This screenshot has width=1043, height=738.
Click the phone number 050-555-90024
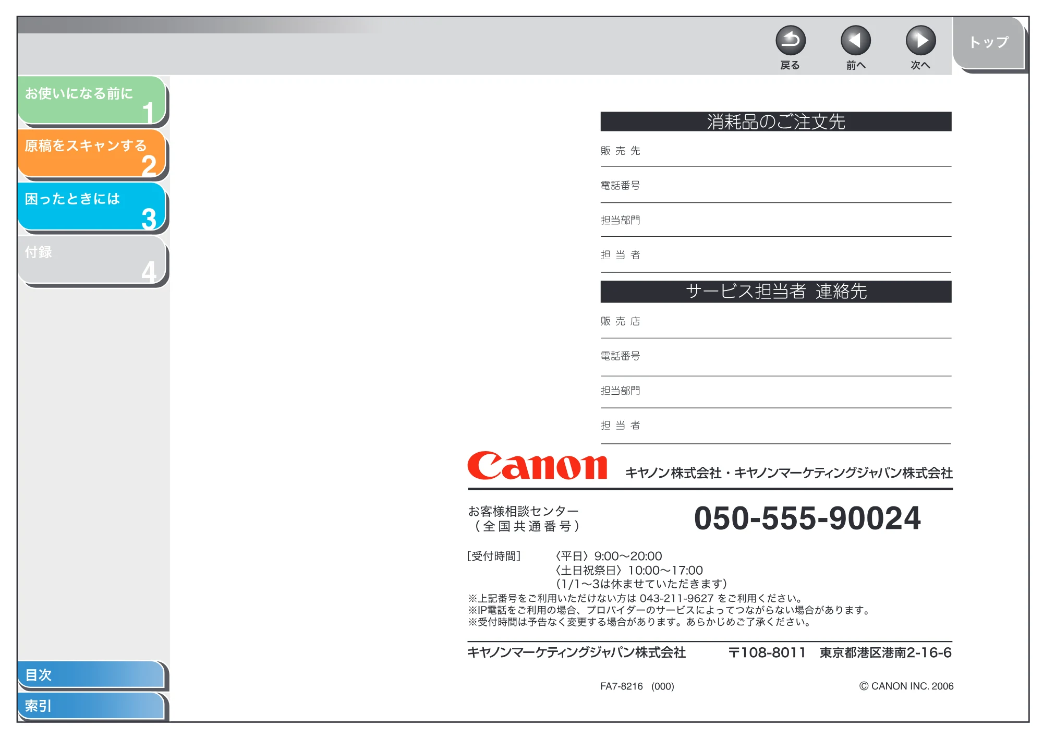807,518
